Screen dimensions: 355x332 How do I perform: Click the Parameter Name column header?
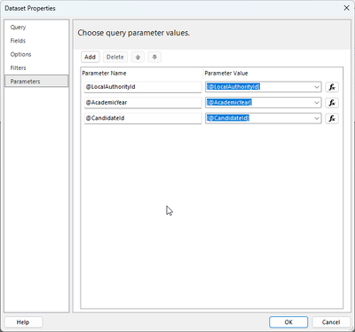[x=104, y=74]
